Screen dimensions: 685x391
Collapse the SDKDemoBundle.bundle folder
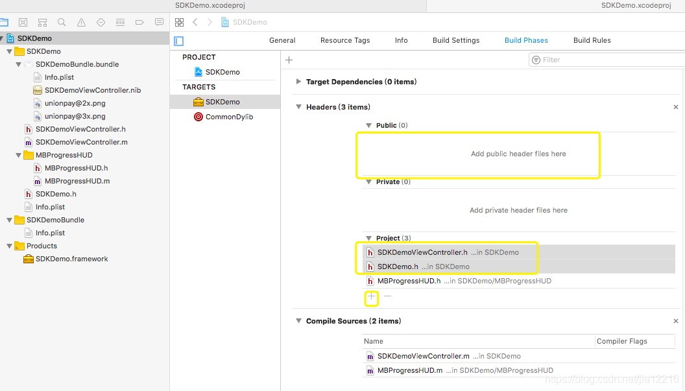[x=18, y=64]
